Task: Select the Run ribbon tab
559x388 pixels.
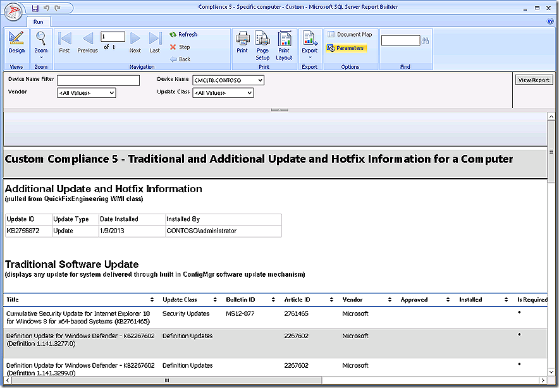Action: pyautogui.click(x=38, y=21)
